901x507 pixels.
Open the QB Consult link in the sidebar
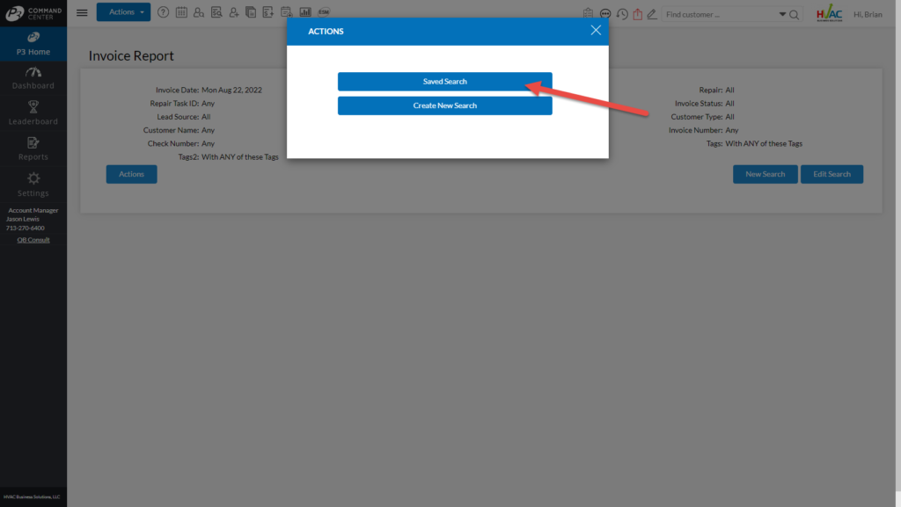pyautogui.click(x=33, y=239)
